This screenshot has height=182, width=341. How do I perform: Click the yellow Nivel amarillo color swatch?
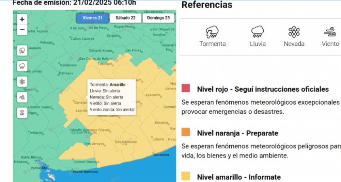click(186, 176)
